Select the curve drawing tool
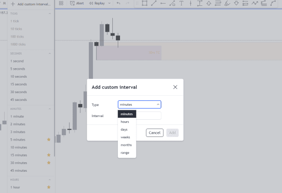The image size is (282, 193). 273,3
